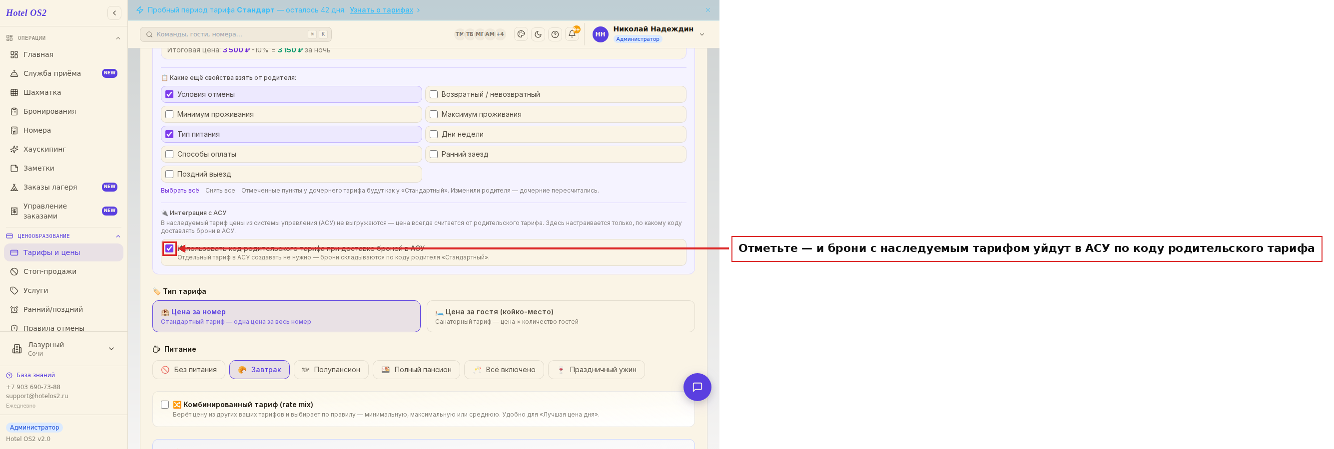Collapse the ЦЕНООБРАЗОВАНИЕ sidebar section
This screenshot has height=449, width=1334.
tap(117, 236)
